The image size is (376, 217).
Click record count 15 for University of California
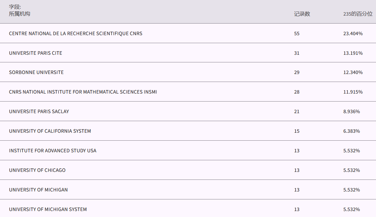(297, 131)
